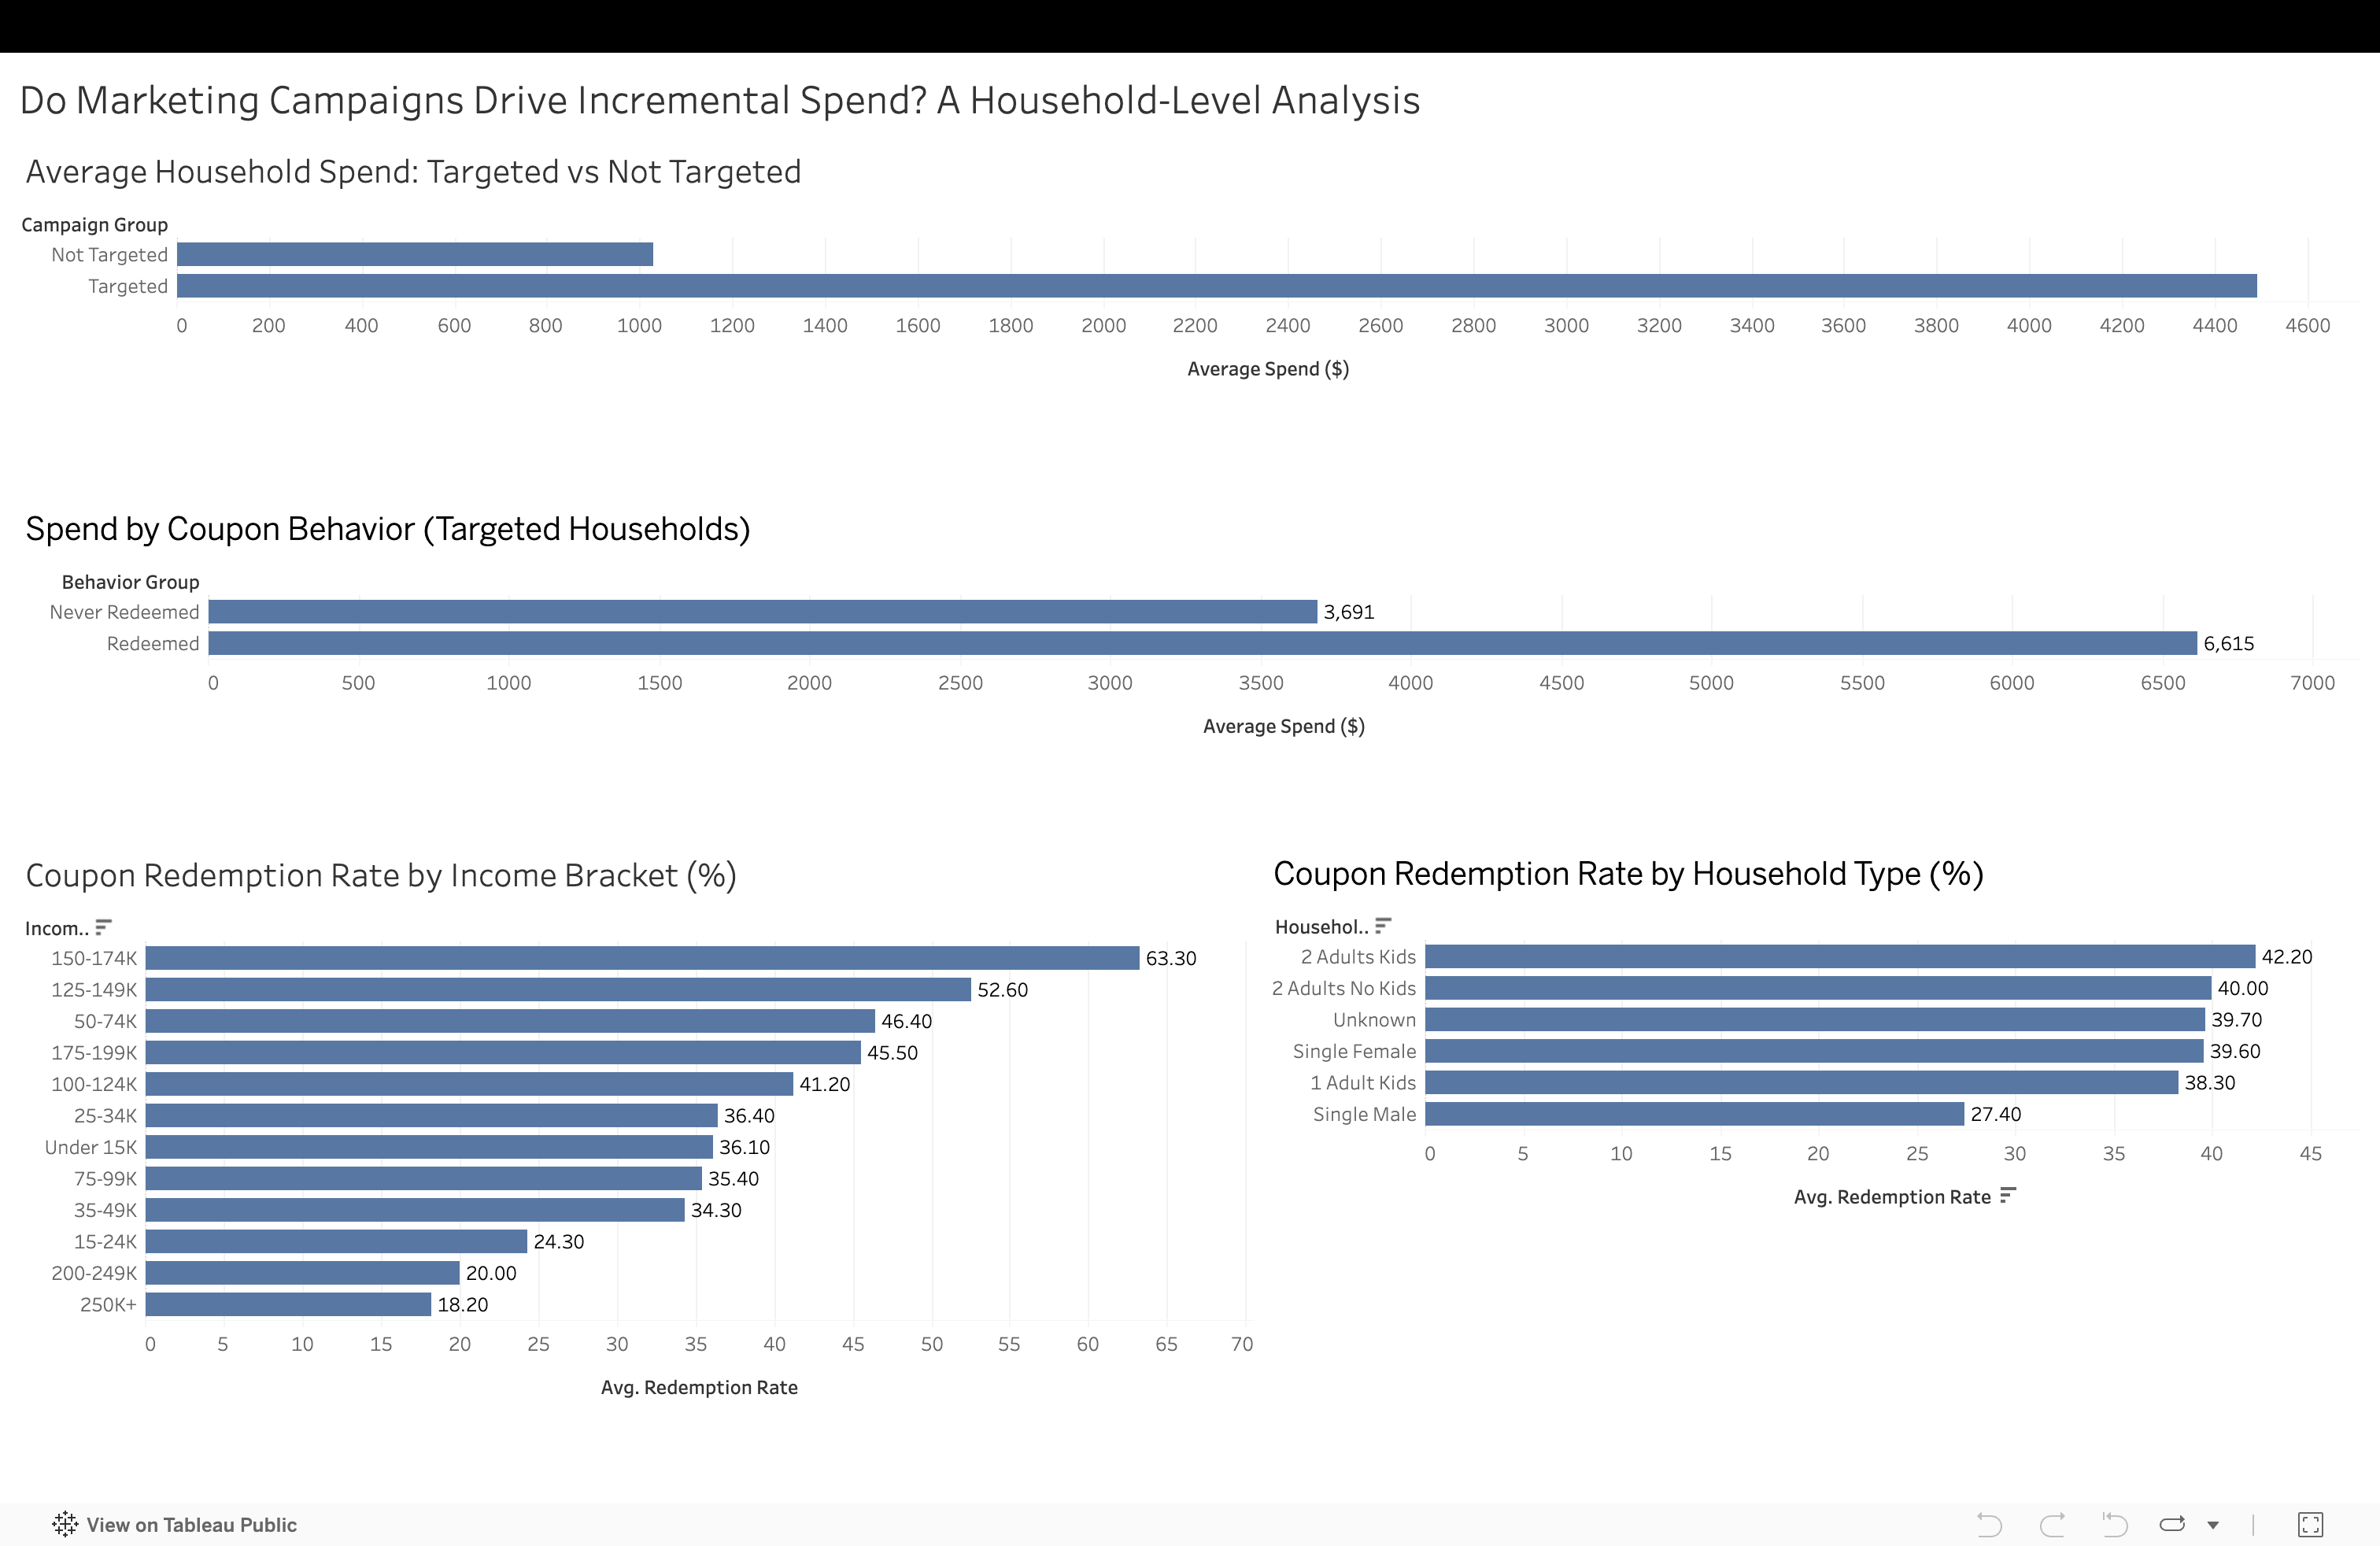Click 'Average Household Spend: Targeted vs Not Targeted' title
2380x1546 pixels.
pos(413,172)
